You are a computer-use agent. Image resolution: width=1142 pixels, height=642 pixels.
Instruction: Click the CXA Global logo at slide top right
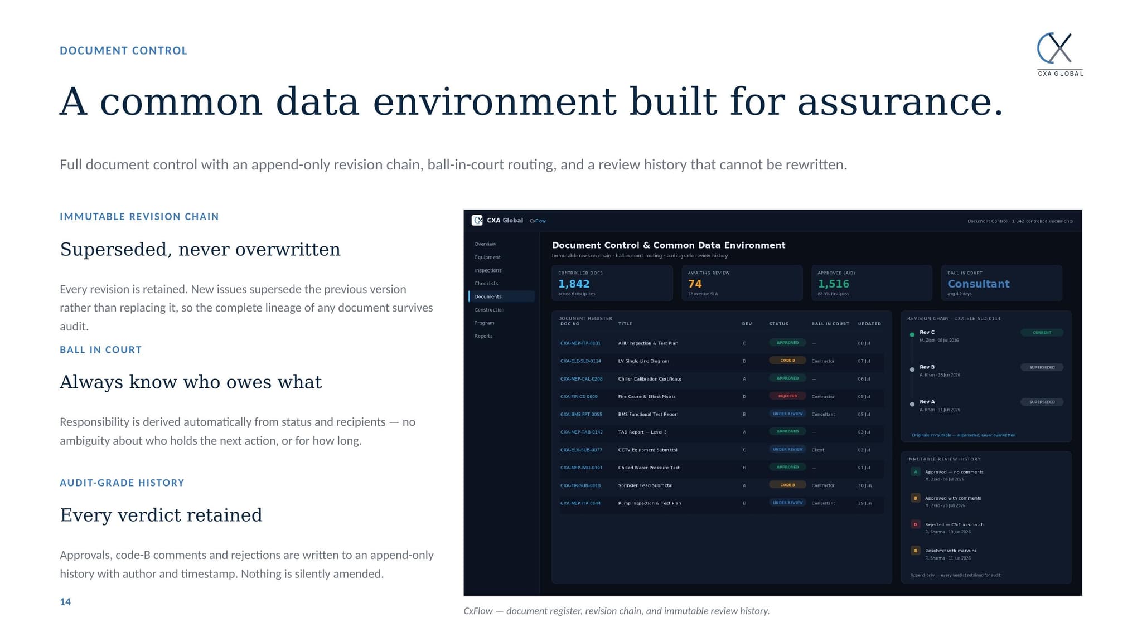click(x=1060, y=54)
